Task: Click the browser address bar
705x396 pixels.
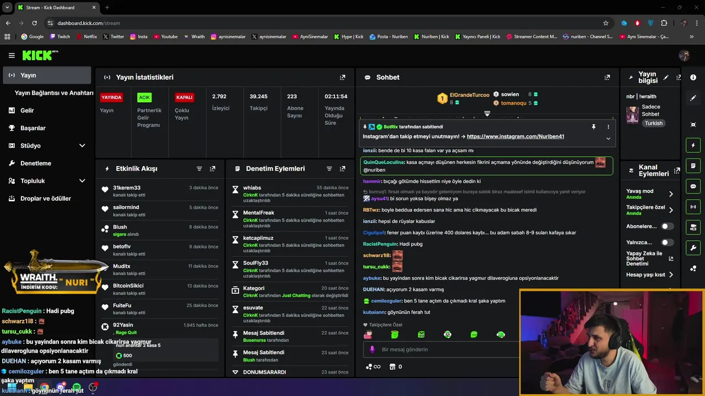Action: 325,23
